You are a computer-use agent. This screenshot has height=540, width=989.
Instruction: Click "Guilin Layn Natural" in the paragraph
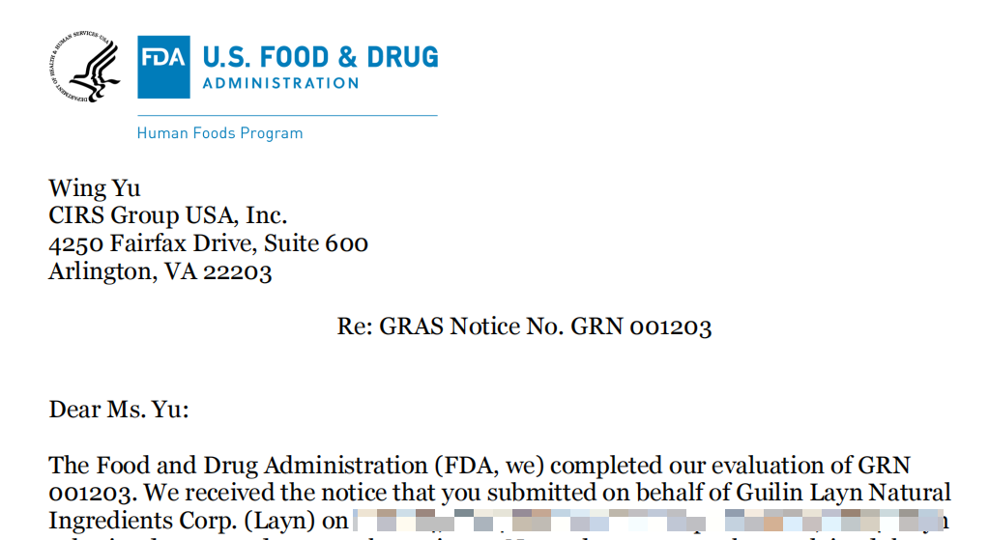855,494
